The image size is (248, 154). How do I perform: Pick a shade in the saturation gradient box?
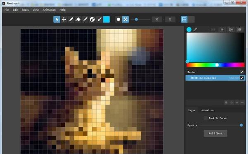(215, 47)
